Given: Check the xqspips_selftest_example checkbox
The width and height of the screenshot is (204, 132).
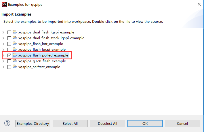Looking at the screenshot, I should point(9,67).
